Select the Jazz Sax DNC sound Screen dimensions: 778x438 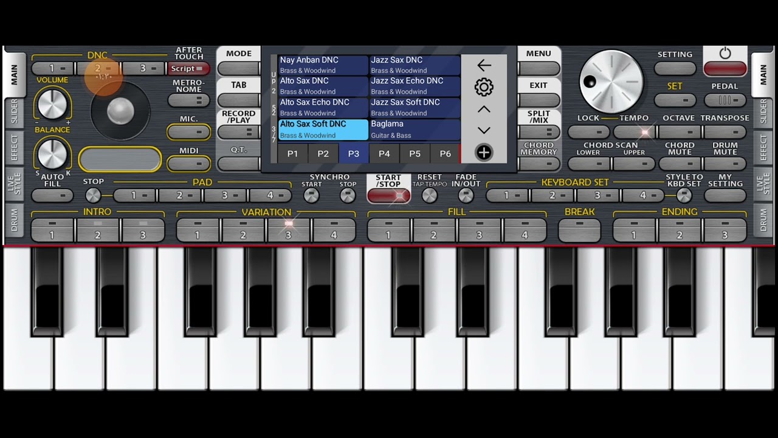click(x=415, y=65)
